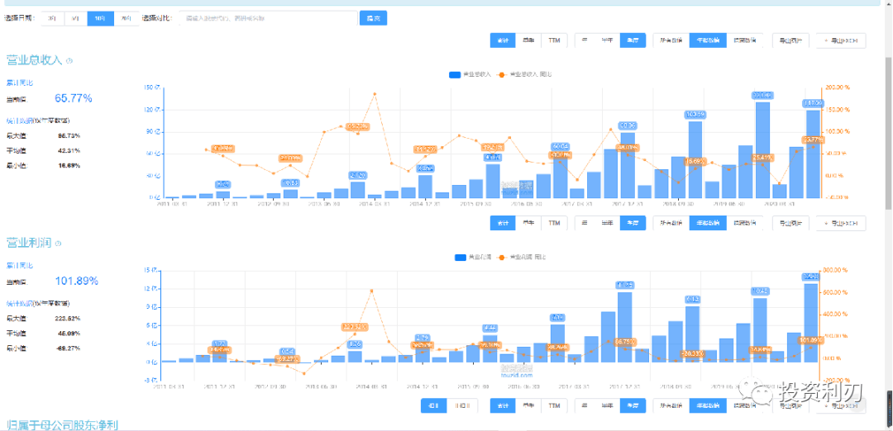Viewport: 893px width, 431px height.
Task: Click the help icon beside 营业总收入 title
Action: pyautogui.click(x=69, y=60)
